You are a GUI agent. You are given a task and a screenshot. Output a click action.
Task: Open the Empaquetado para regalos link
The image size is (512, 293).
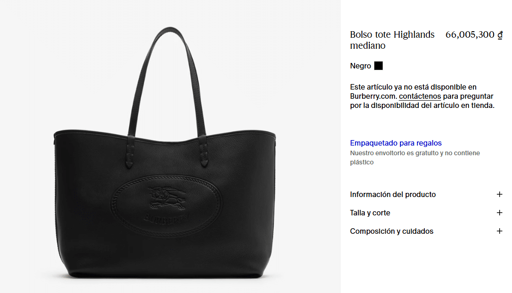(396, 143)
